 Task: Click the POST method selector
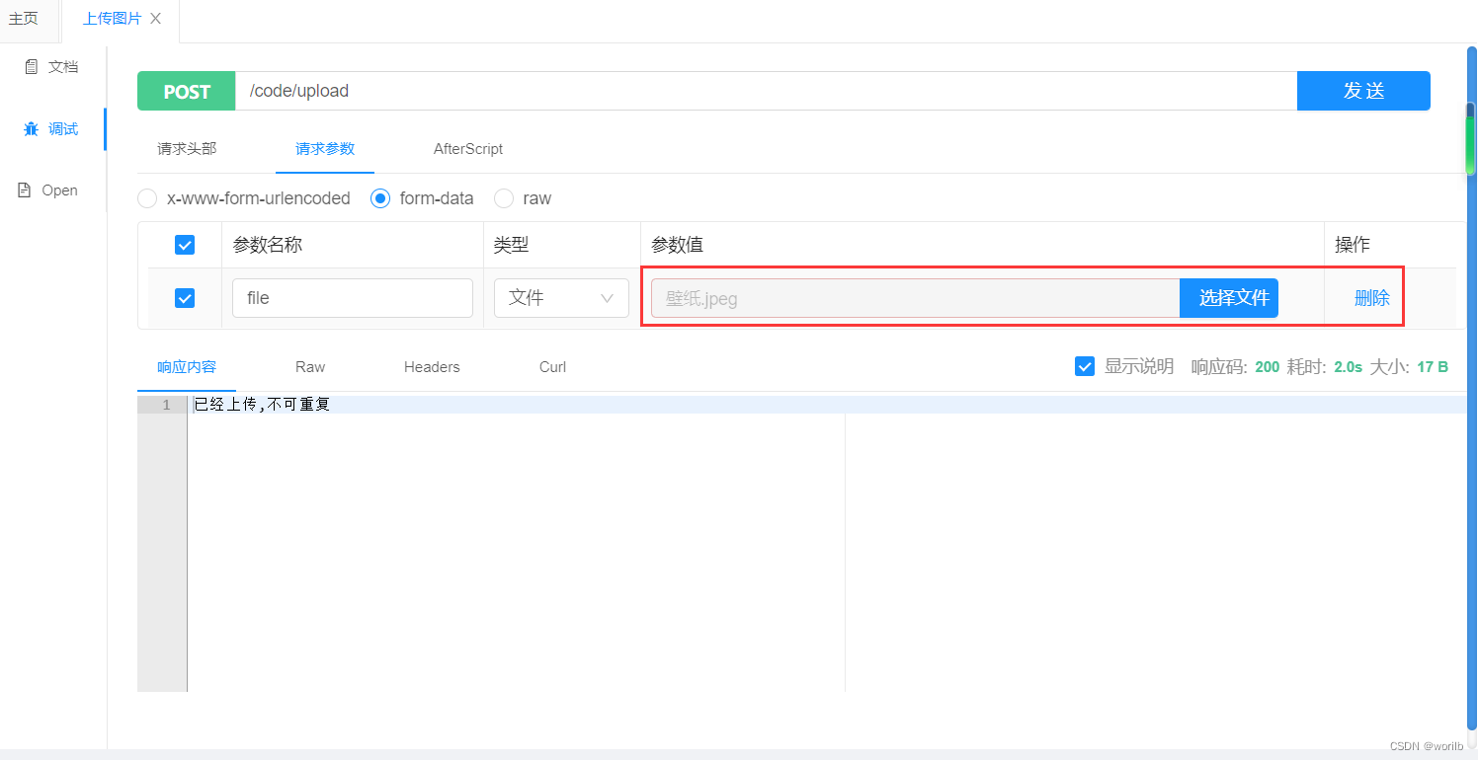coord(187,91)
